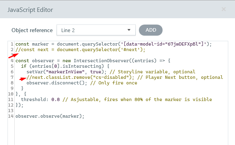Click the dropdown arrow beside Line 2
The height and width of the screenshot is (145, 235).
pos(129,30)
